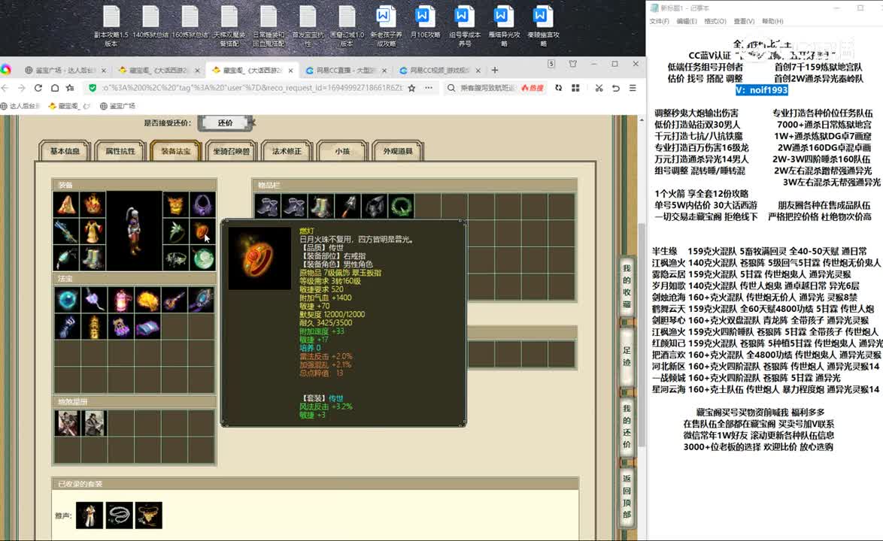The width and height of the screenshot is (883, 541).
Task: Open Notepad 编辑(E) menu
Action: click(686, 21)
